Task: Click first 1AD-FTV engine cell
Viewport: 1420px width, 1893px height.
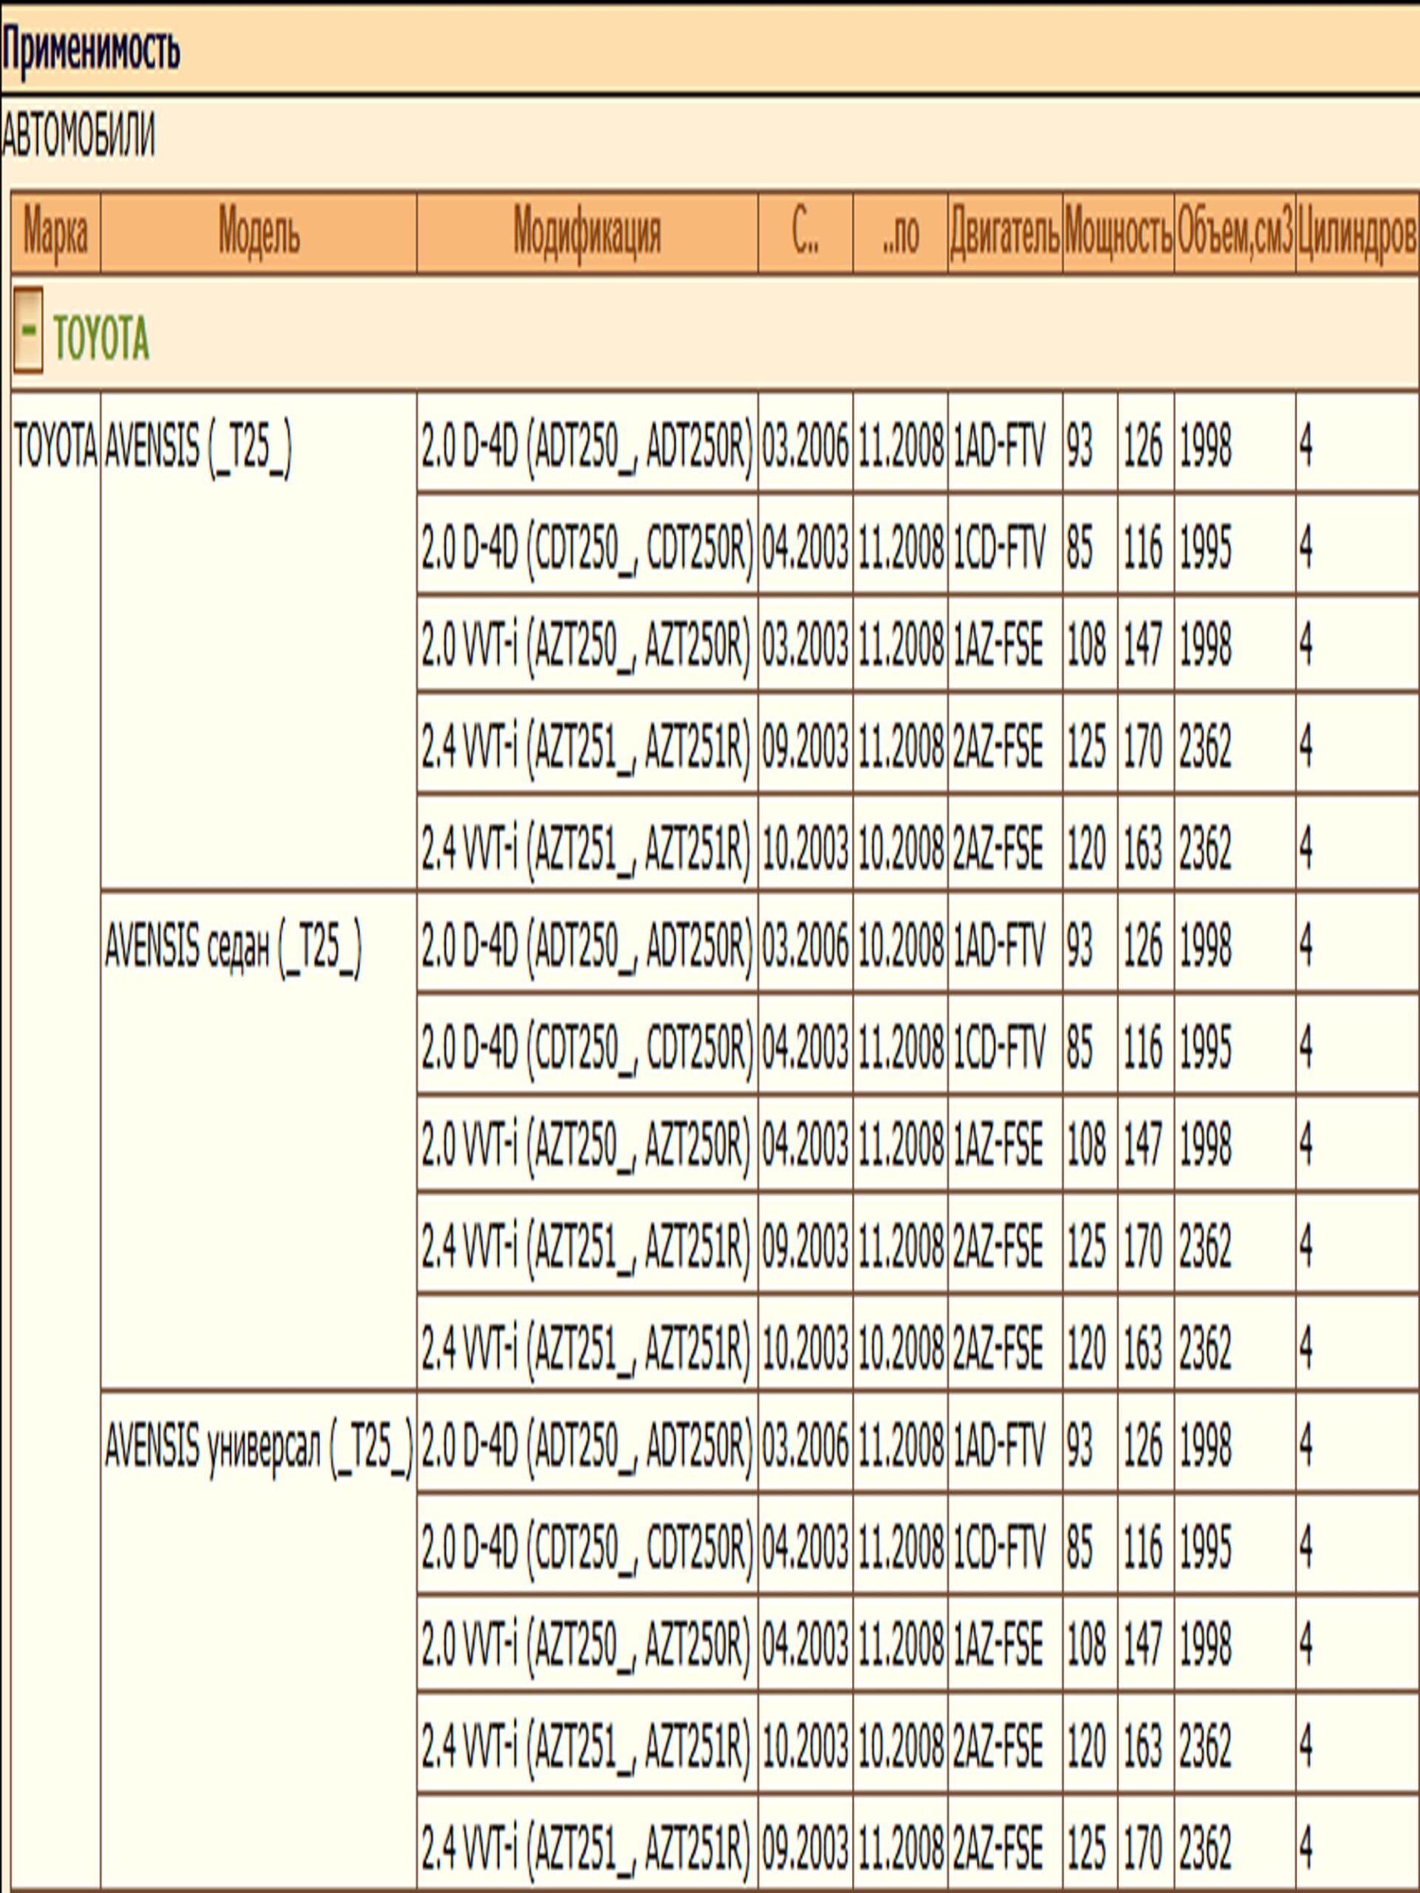Action: 999,447
